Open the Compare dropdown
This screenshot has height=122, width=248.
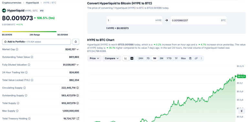[x=112, y=58]
